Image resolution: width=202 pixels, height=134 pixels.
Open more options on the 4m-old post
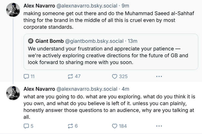[159, 126]
